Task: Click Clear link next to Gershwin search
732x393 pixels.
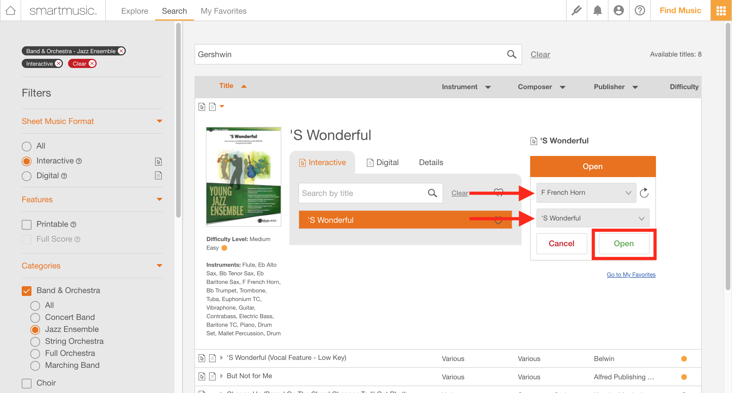Action: click(540, 54)
